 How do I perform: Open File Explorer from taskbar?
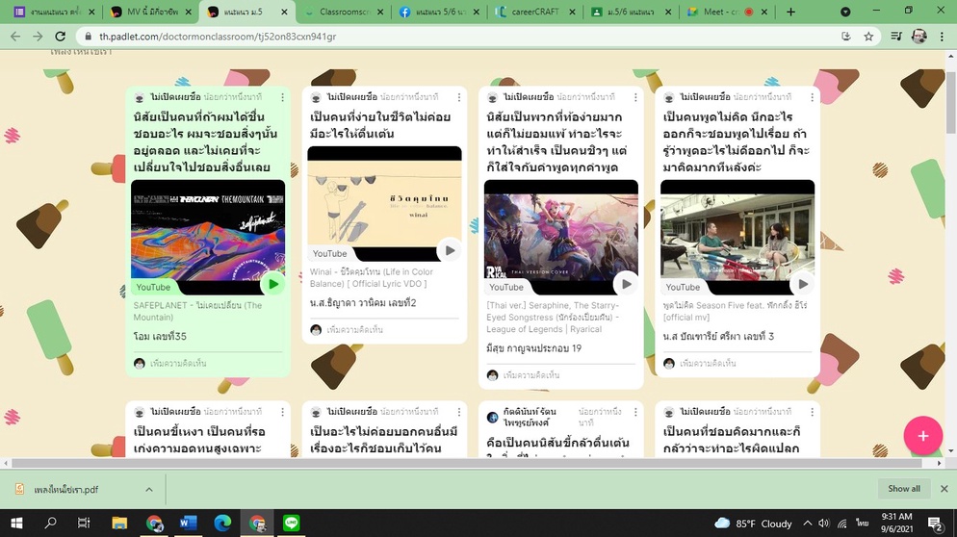pyautogui.click(x=119, y=523)
